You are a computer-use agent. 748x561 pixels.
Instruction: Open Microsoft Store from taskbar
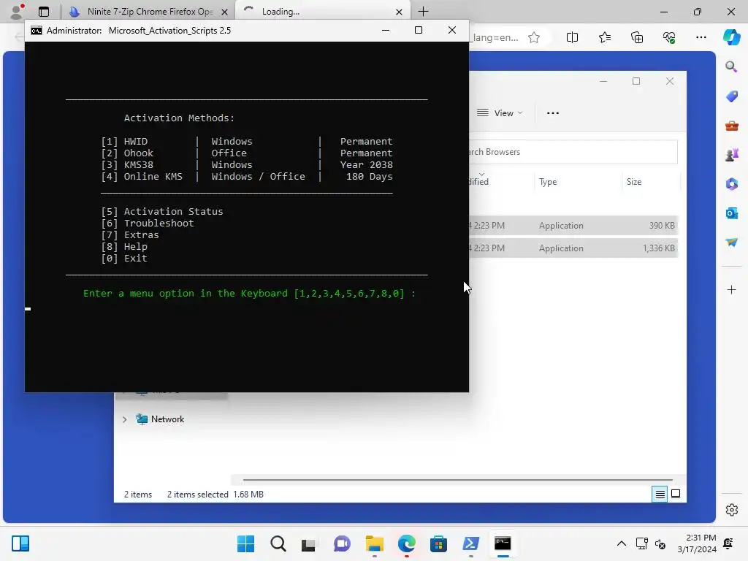pyautogui.click(x=438, y=543)
